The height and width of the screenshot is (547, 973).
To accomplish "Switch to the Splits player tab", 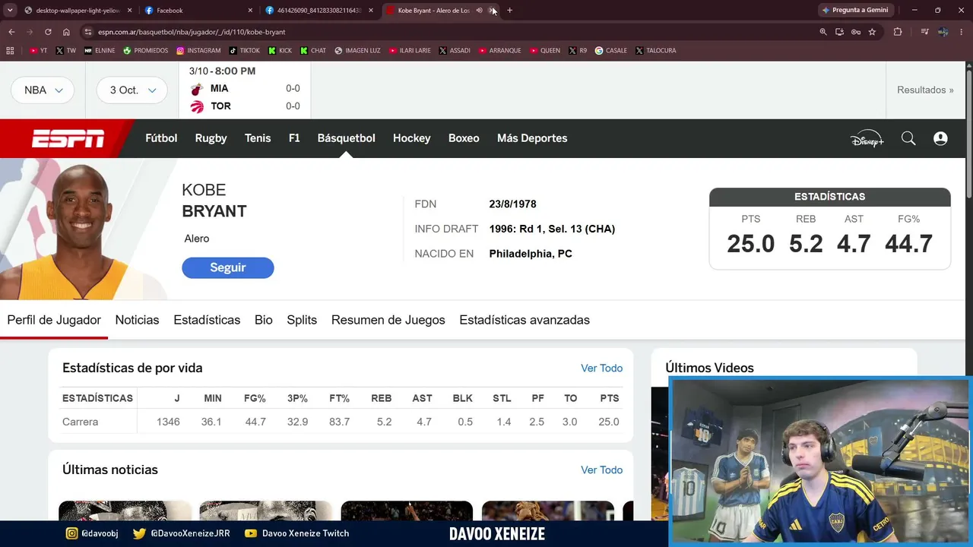I will pos(302,320).
